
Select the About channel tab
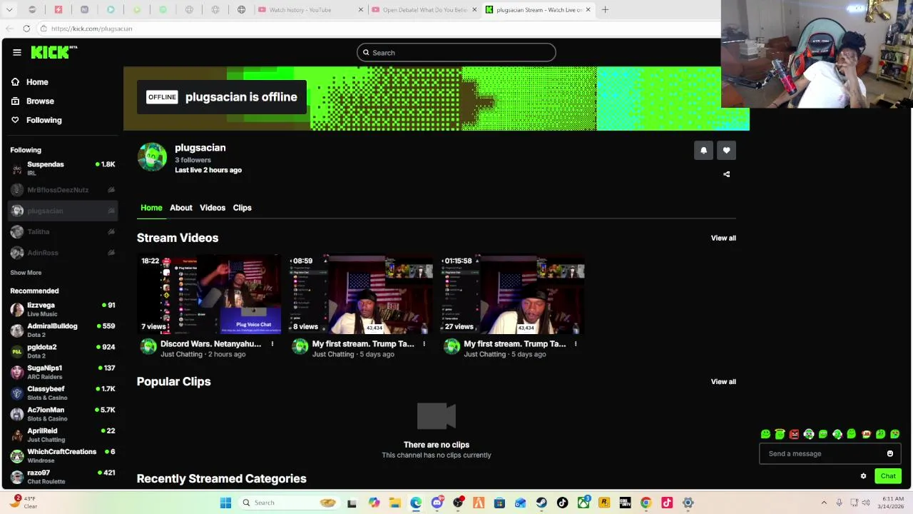[x=181, y=208]
